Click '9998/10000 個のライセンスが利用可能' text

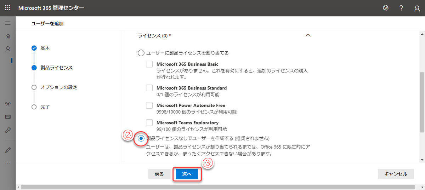point(197,112)
